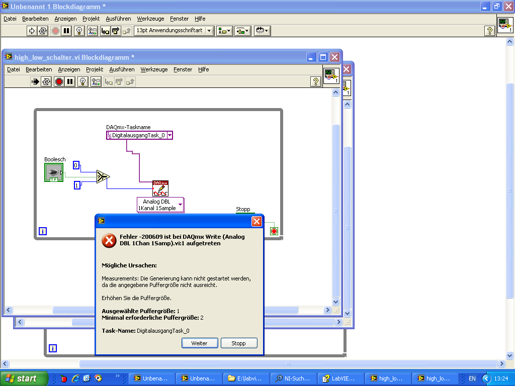Image resolution: width=515 pixels, height=386 pixels.
Task: Click EN language indicator in tray
Action: 472,378
